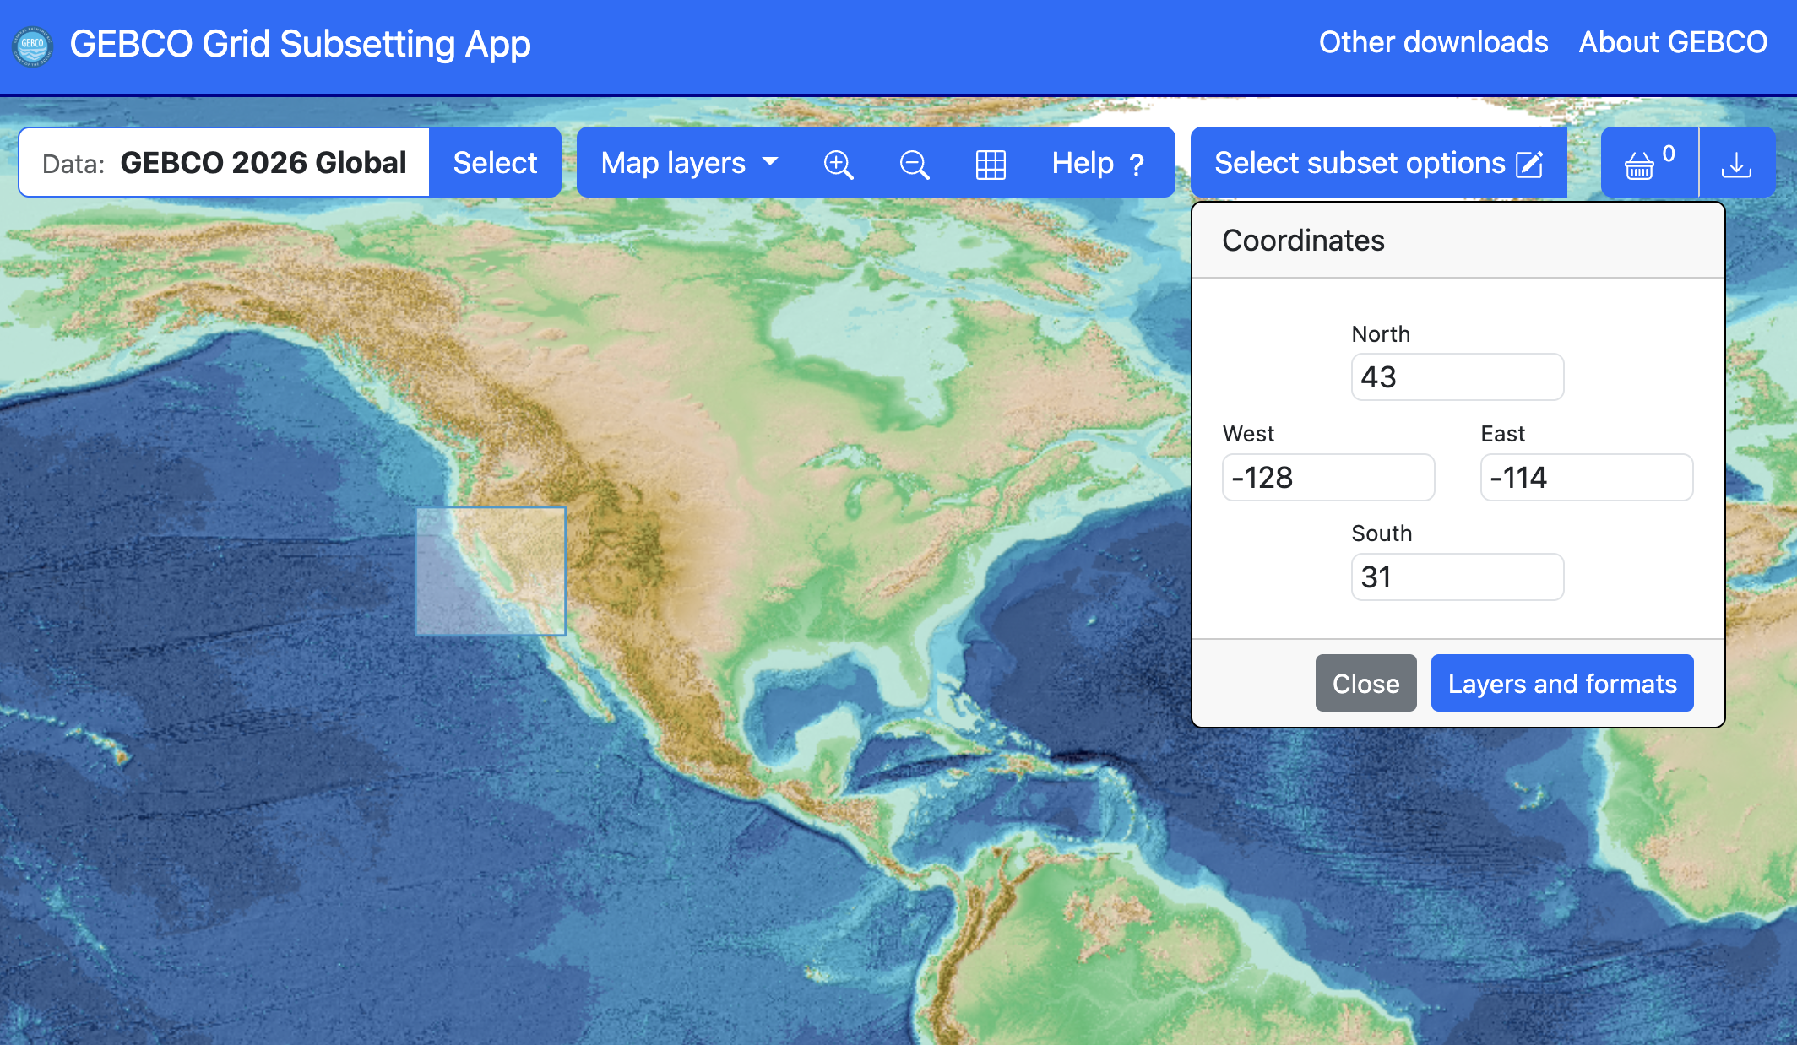Image resolution: width=1797 pixels, height=1045 pixels.
Task: Click the download tray icon
Action: point(1737,162)
